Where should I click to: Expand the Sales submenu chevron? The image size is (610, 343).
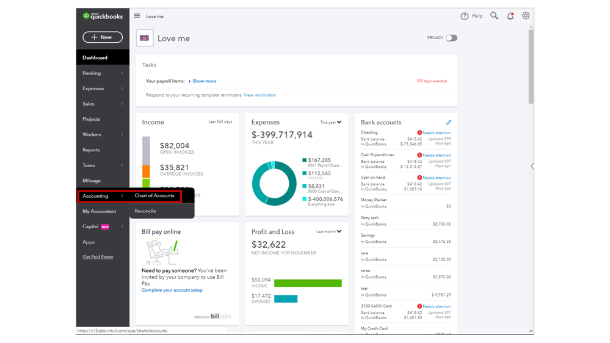coord(122,103)
